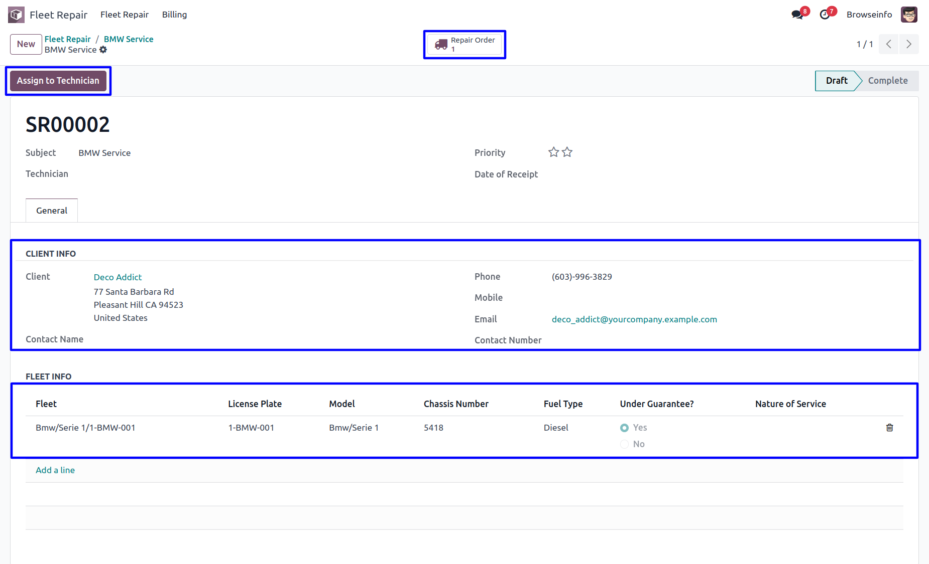Open the activities clock icon
This screenshot has height=564, width=929.
[x=825, y=15]
